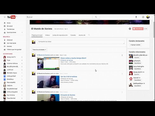The image size is (155, 116).
Task: Open the upload video icon
Action: click(x=136, y=17)
